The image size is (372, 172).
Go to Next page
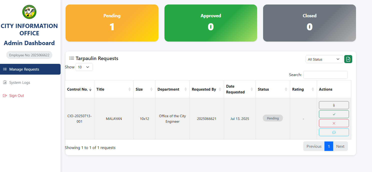pyautogui.click(x=340, y=146)
